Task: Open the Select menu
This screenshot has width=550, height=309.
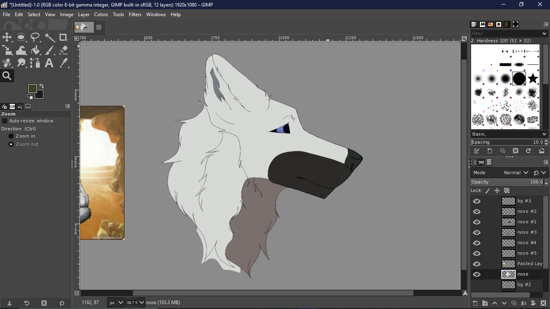Action: [x=34, y=14]
